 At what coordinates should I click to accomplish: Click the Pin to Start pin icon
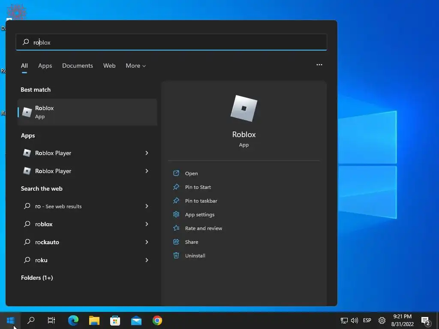(176, 187)
